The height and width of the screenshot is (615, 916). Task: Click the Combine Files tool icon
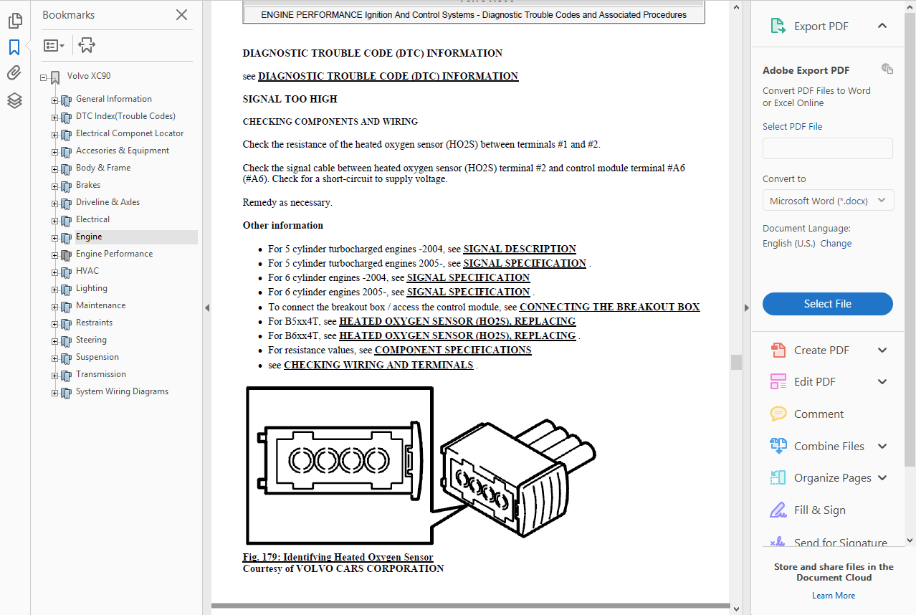[x=778, y=446]
